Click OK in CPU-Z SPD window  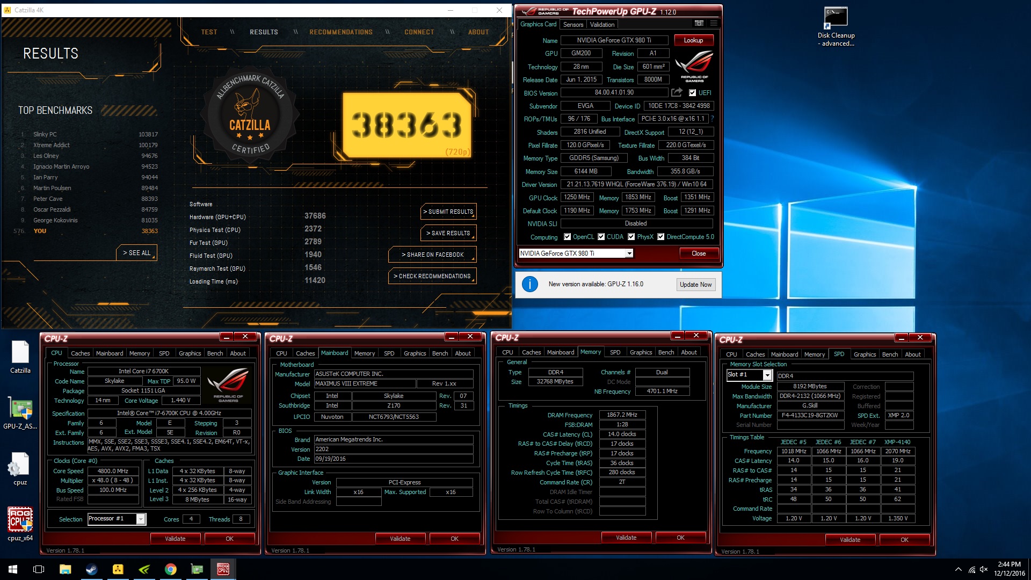point(905,540)
